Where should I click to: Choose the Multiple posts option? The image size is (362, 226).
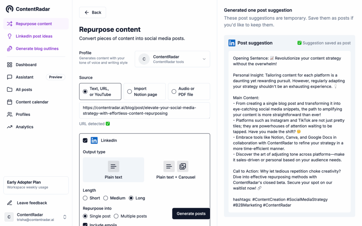116,216
